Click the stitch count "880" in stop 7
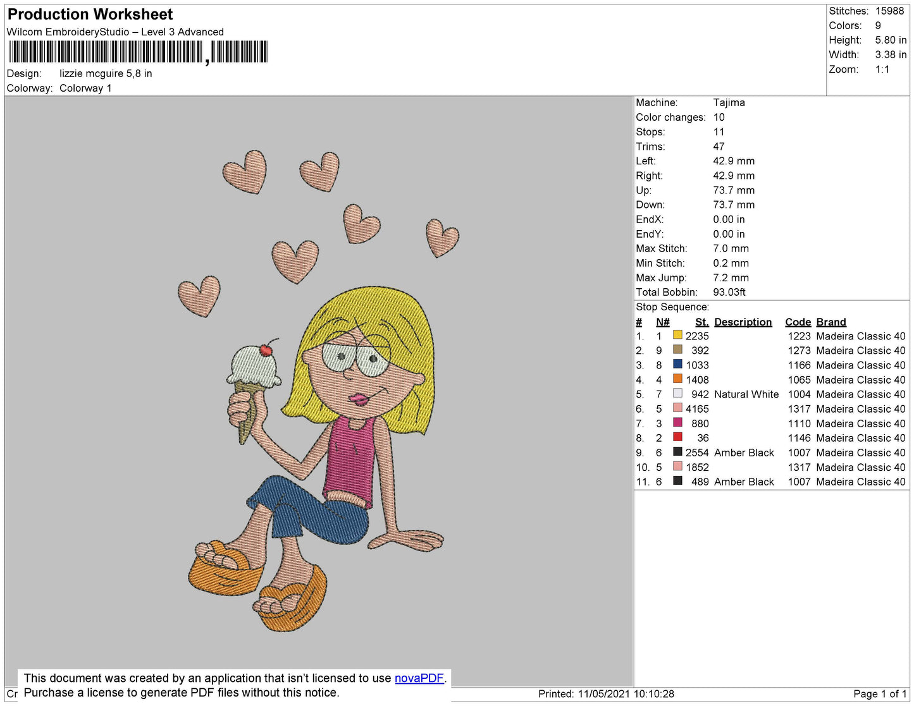914x706 pixels. click(700, 423)
